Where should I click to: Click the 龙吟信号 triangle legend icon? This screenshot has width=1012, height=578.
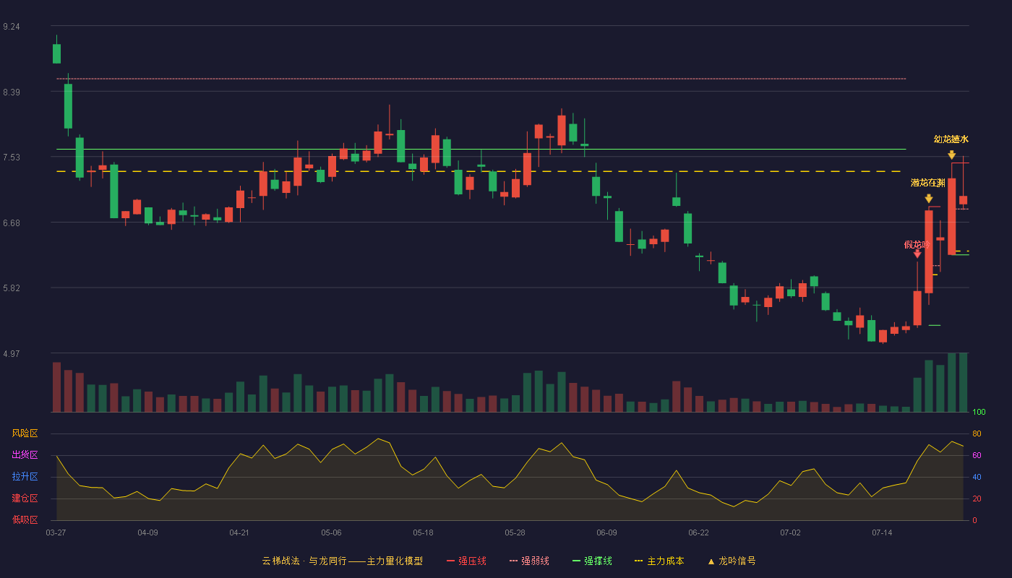click(x=711, y=561)
